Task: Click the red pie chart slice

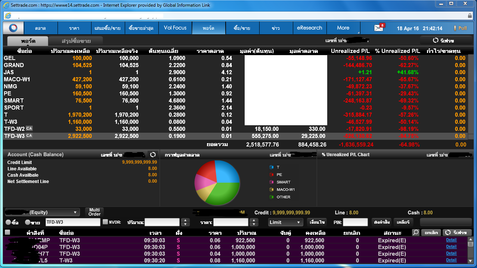Action: pyautogui.click(x=207, y=170)
